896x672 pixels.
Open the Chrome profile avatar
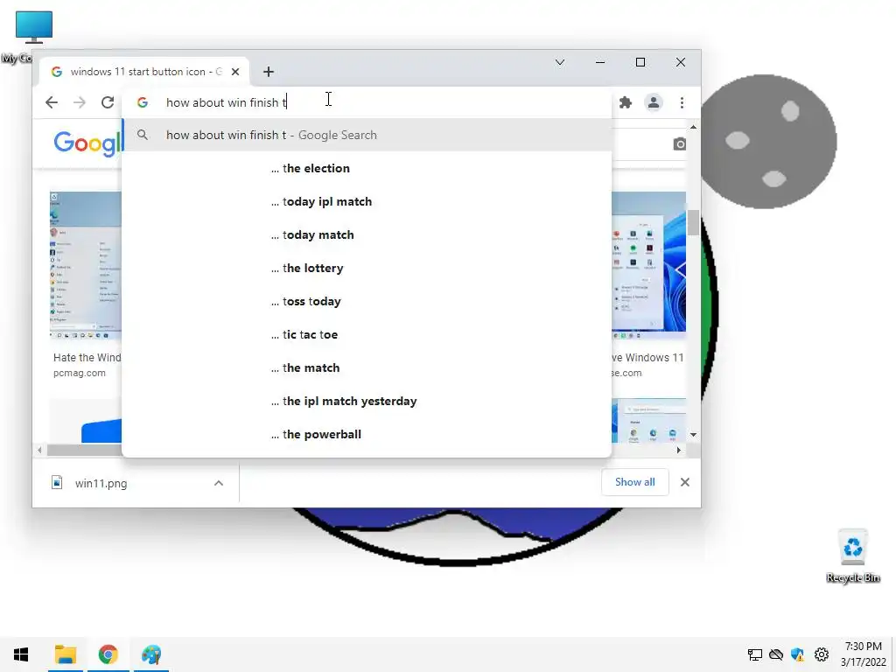coord(653,102)
